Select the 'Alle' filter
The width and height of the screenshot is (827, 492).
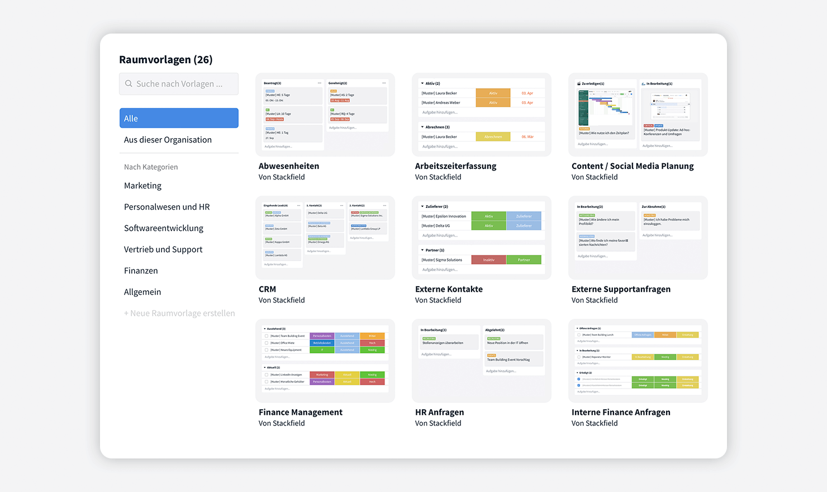coord(179,118)
